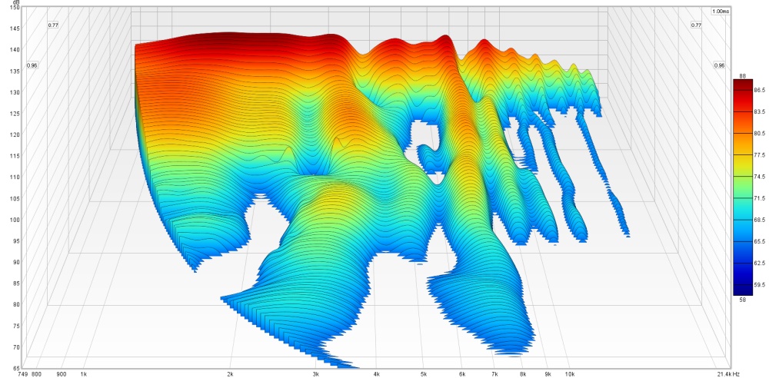This screenshot has height=378, width=769.
Task: Click the 88 maximum value of color legend
Action: pos(743,75)
